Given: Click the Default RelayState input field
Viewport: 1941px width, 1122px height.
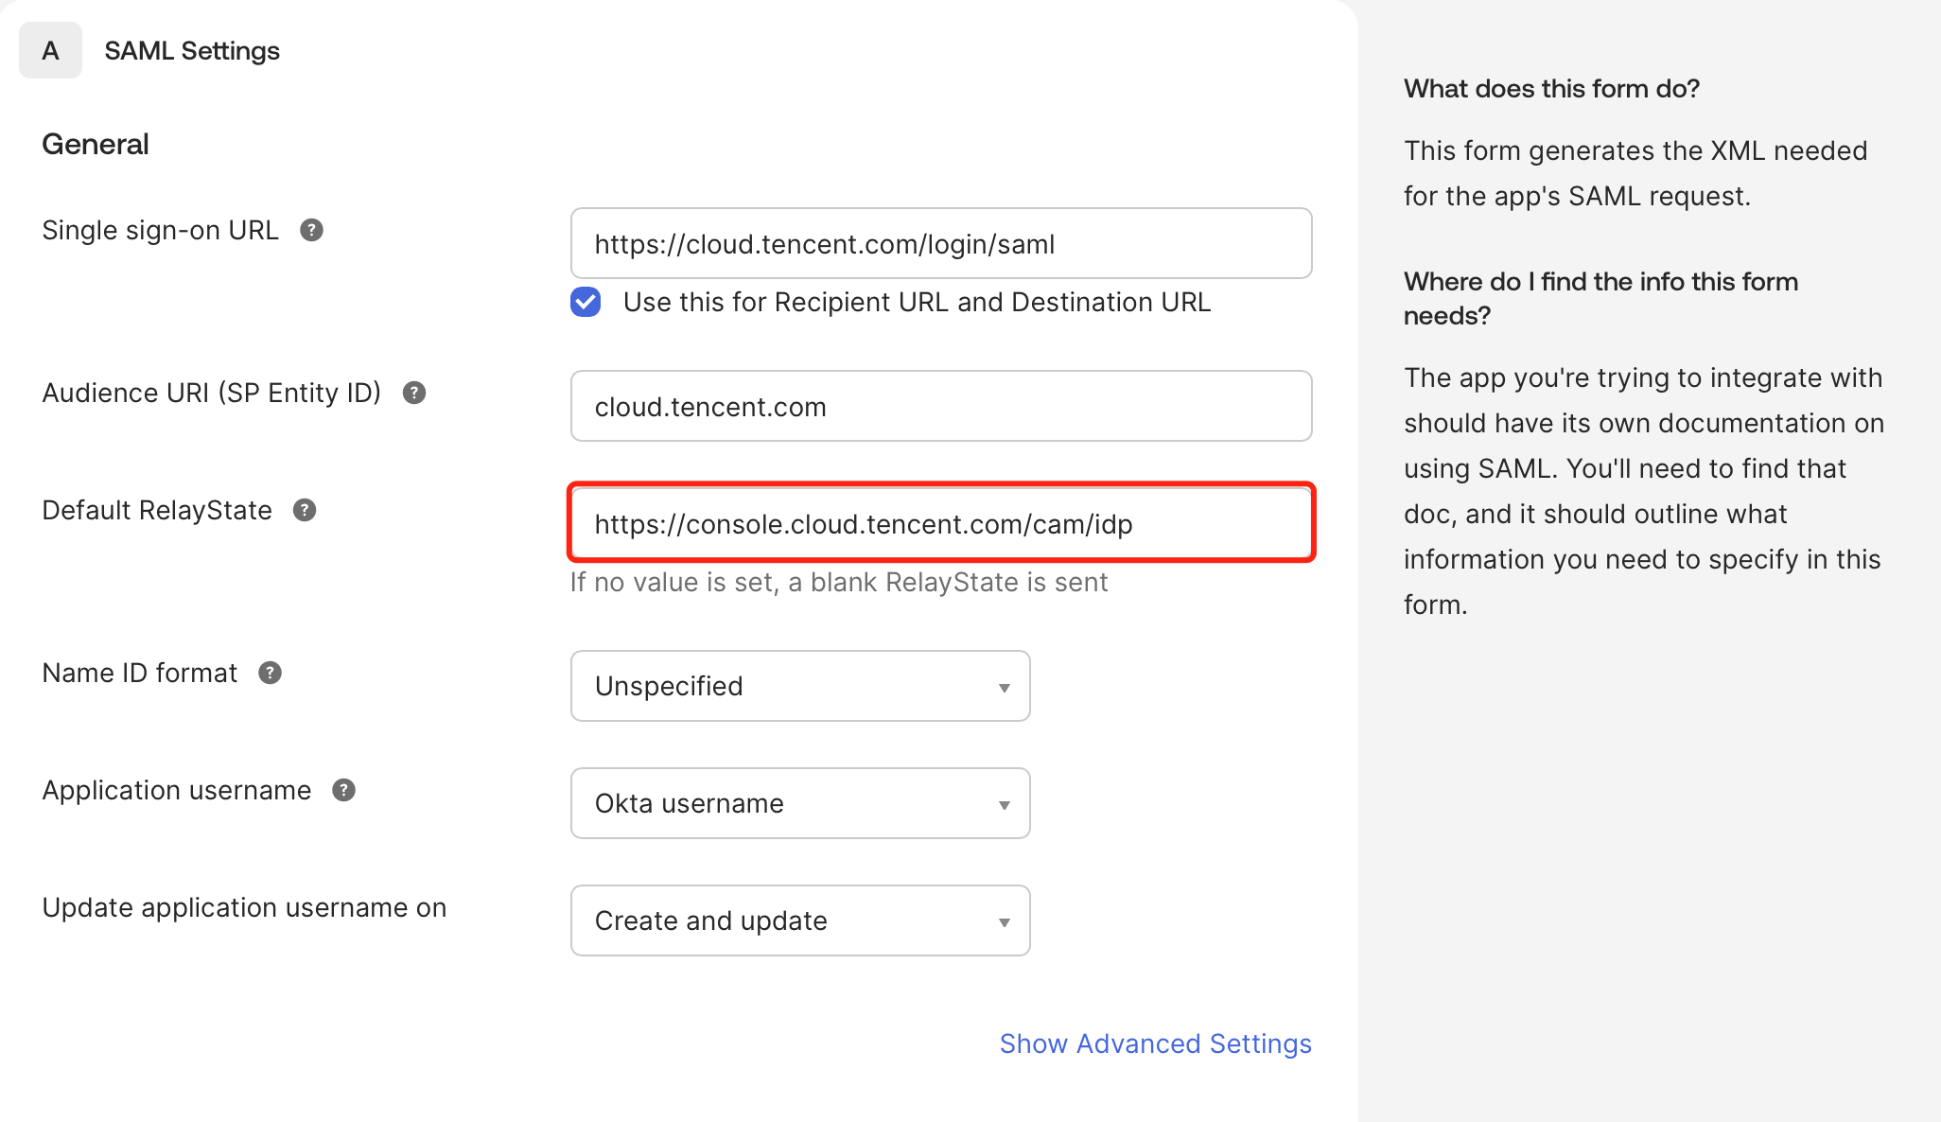Looking at the screenshot, I should coord(940,524).
